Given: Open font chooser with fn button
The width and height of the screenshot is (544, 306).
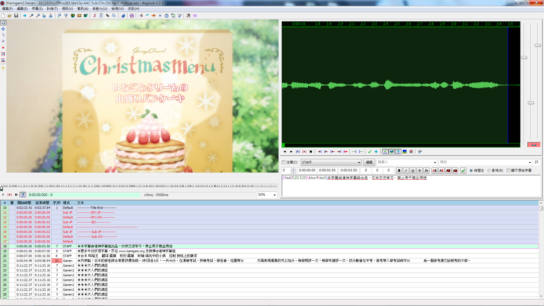Looking at the screenshot, I should (426, 171).
